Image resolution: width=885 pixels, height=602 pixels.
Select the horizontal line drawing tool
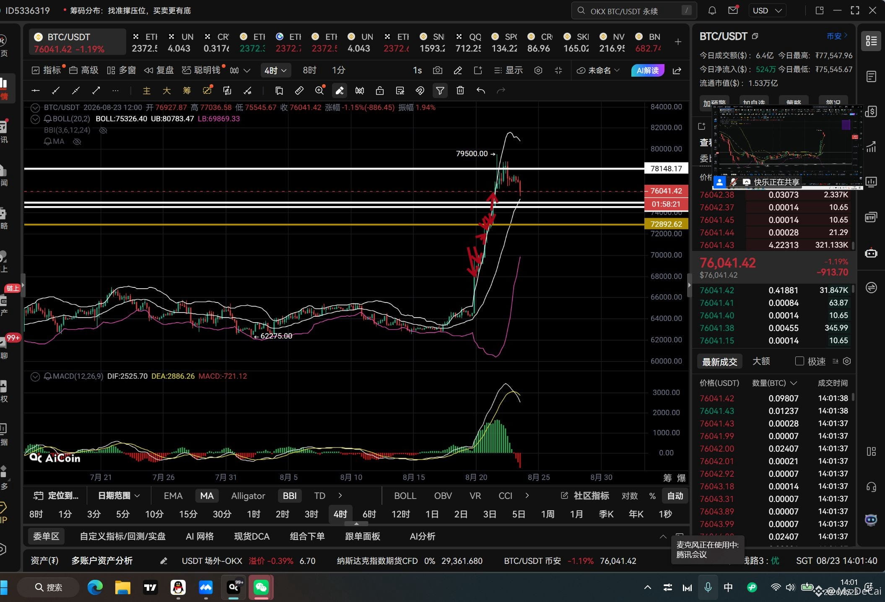click(x=36, y=90)
